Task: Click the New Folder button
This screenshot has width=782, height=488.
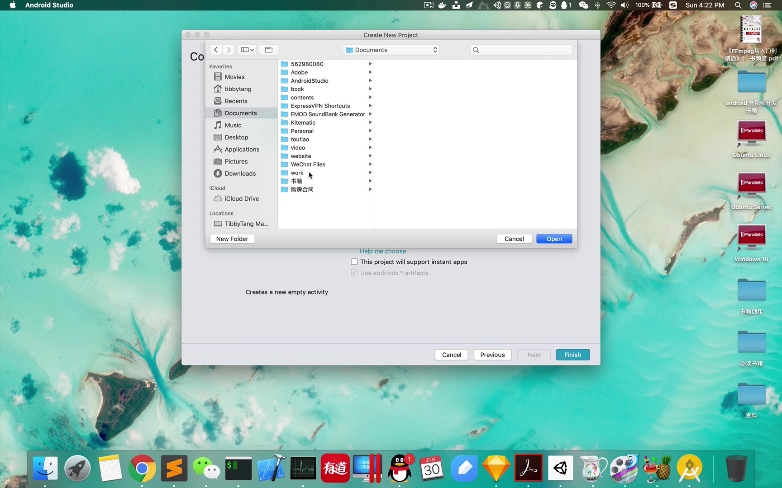Action: pos(232,239)
